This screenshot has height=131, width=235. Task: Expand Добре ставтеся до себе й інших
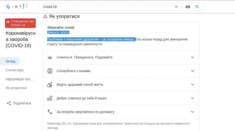point(192,98)
